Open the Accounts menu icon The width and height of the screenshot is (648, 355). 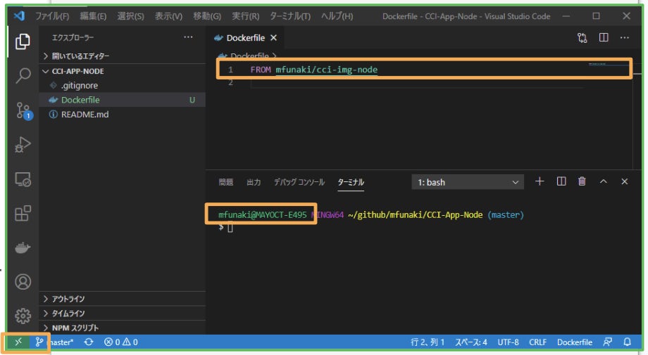pos(23,282)
